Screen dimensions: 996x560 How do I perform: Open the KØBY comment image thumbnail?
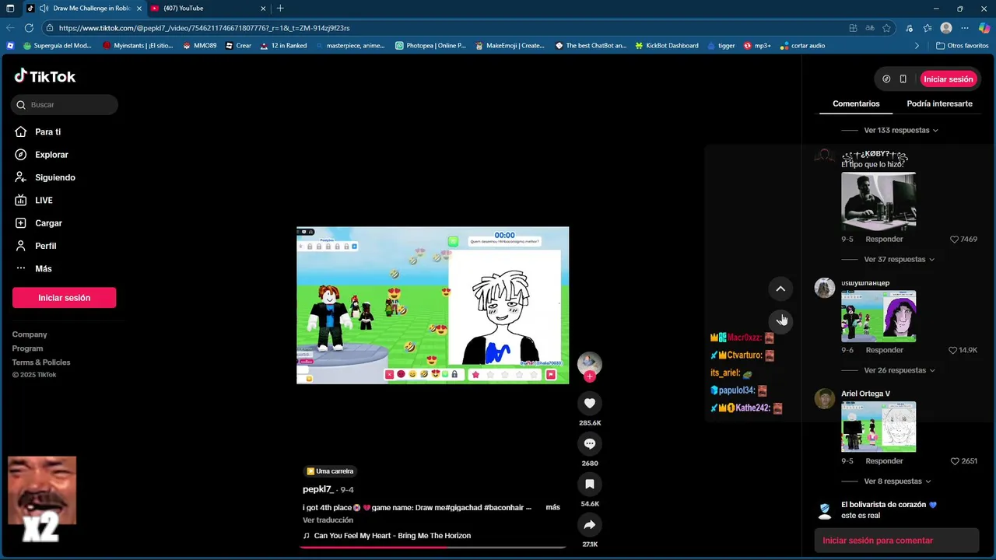[x=879, y=201]
